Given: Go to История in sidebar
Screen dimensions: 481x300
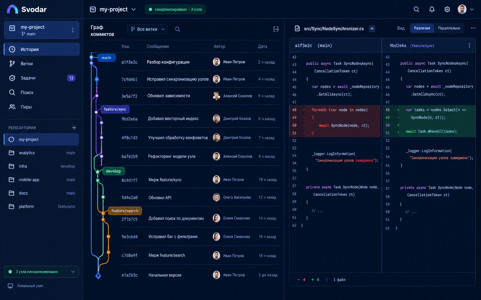Looking at the screenshot, I should [x=42, y=49].
